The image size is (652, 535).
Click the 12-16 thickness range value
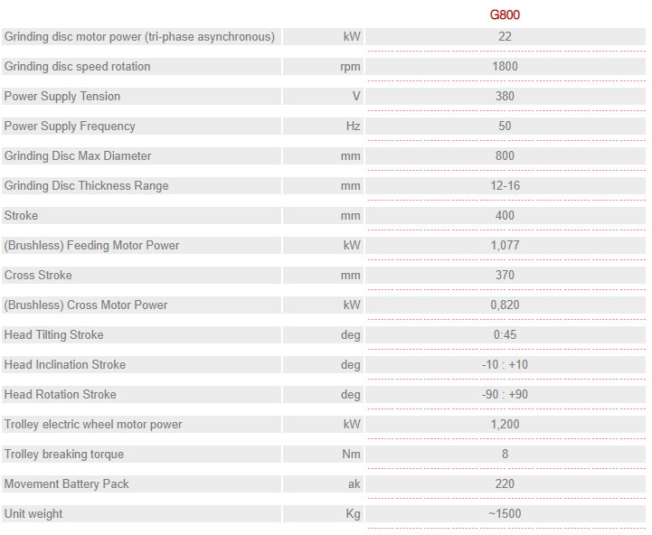(506, 185)
